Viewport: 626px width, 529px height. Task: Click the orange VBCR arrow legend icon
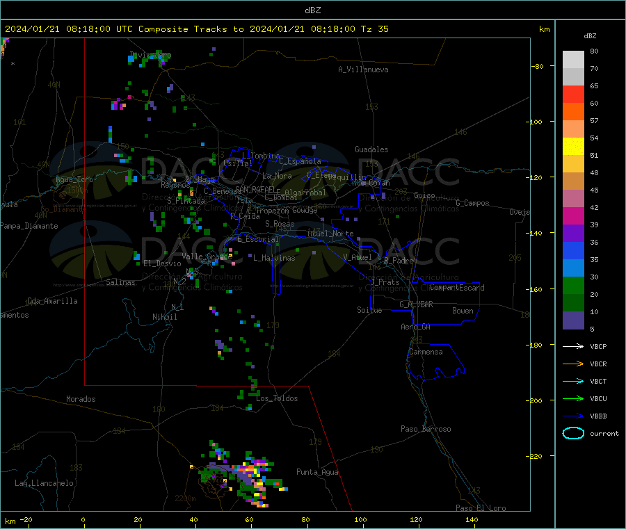coord(573,364)
